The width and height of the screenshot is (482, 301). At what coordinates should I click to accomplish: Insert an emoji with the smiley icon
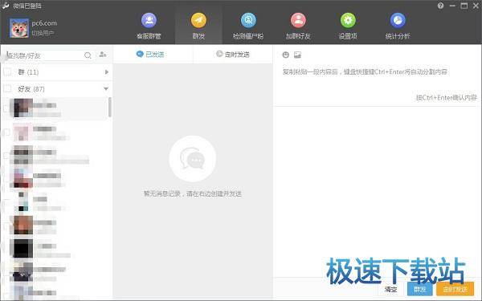(285, 55)
